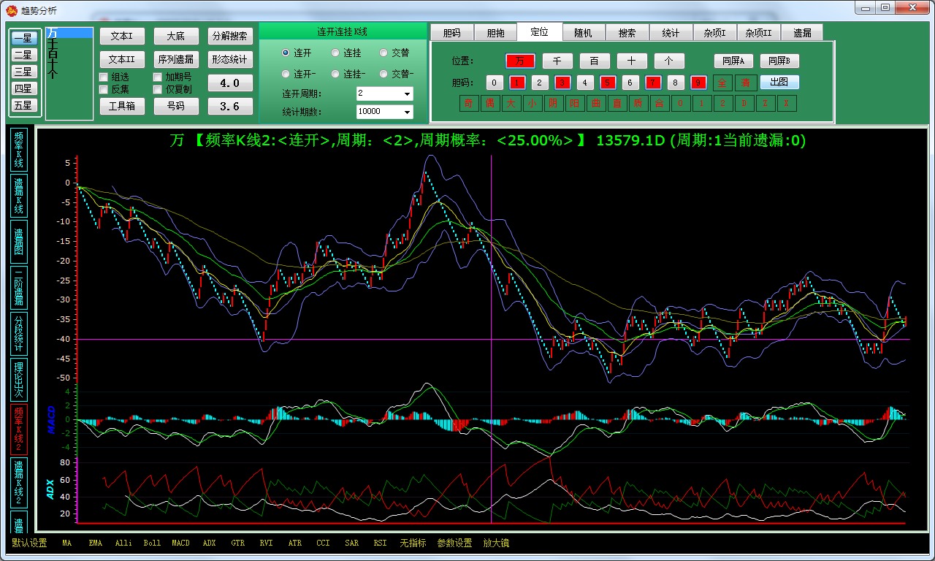Screen dimensions: 935x561
Task: Open the 频率K线 sidebar chart view
Action: point(19,150)
